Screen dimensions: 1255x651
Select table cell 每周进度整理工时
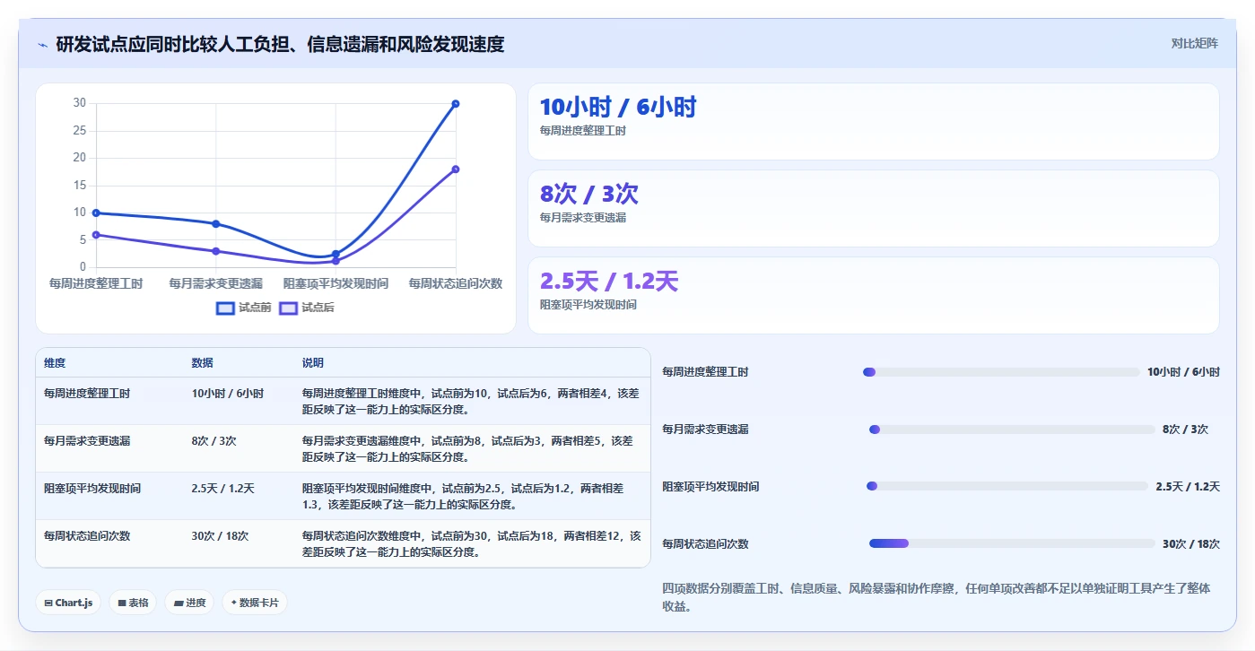(x=87, y=393)
